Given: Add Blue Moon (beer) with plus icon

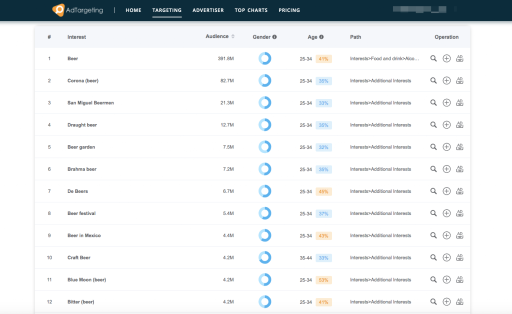Looking at the screenshot, I should pyautogui.click(x=446, y=279).
